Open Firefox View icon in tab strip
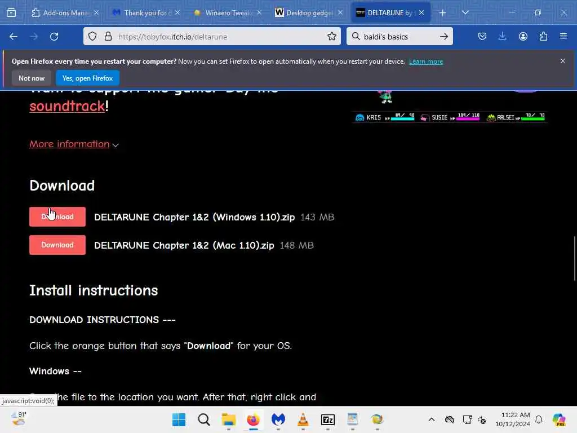 tap(11, 12)
